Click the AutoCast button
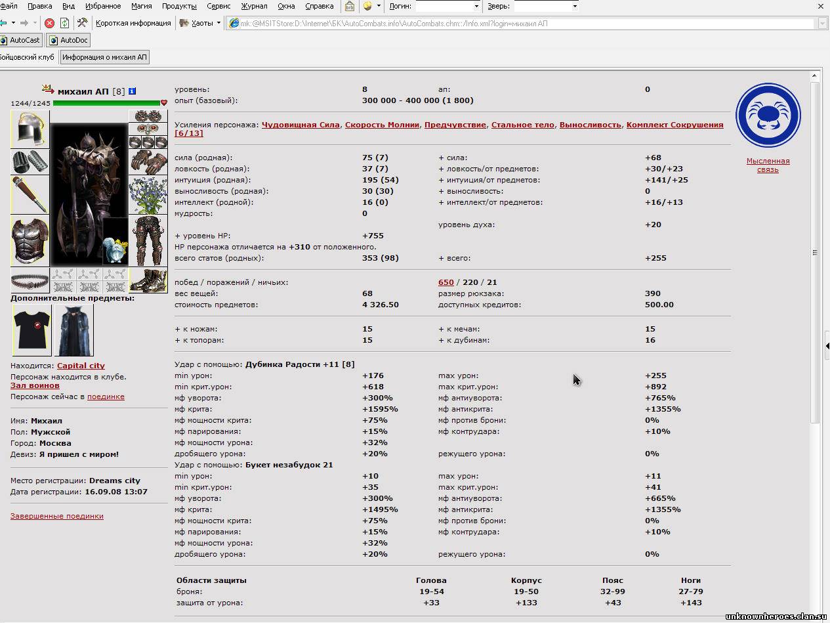The height and width of the screenshot is (623, 830). tap(21, 40)
